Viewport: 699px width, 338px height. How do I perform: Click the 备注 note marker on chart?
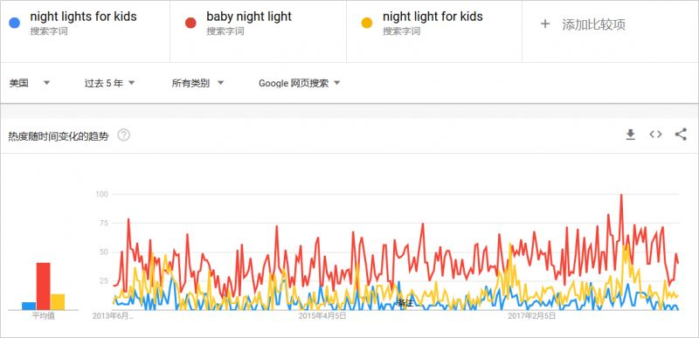click(x=405, y=304)
